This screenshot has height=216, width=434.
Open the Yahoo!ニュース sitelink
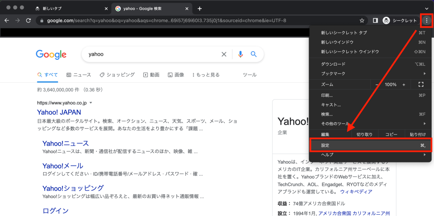pyautogui.click(x=66, y=143)
